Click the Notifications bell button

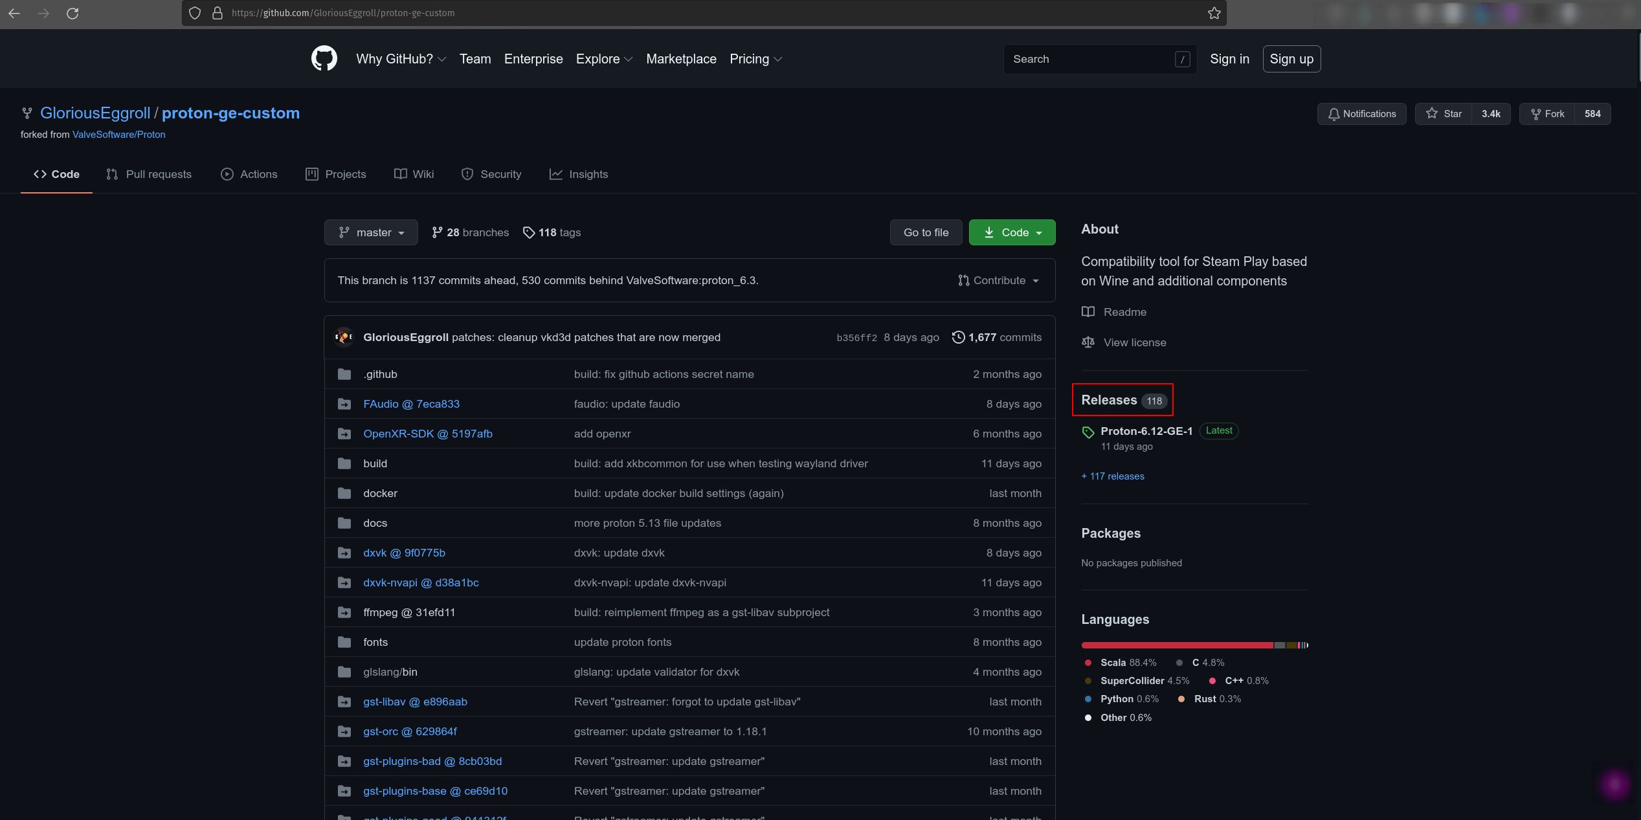tap(1361, 114)
